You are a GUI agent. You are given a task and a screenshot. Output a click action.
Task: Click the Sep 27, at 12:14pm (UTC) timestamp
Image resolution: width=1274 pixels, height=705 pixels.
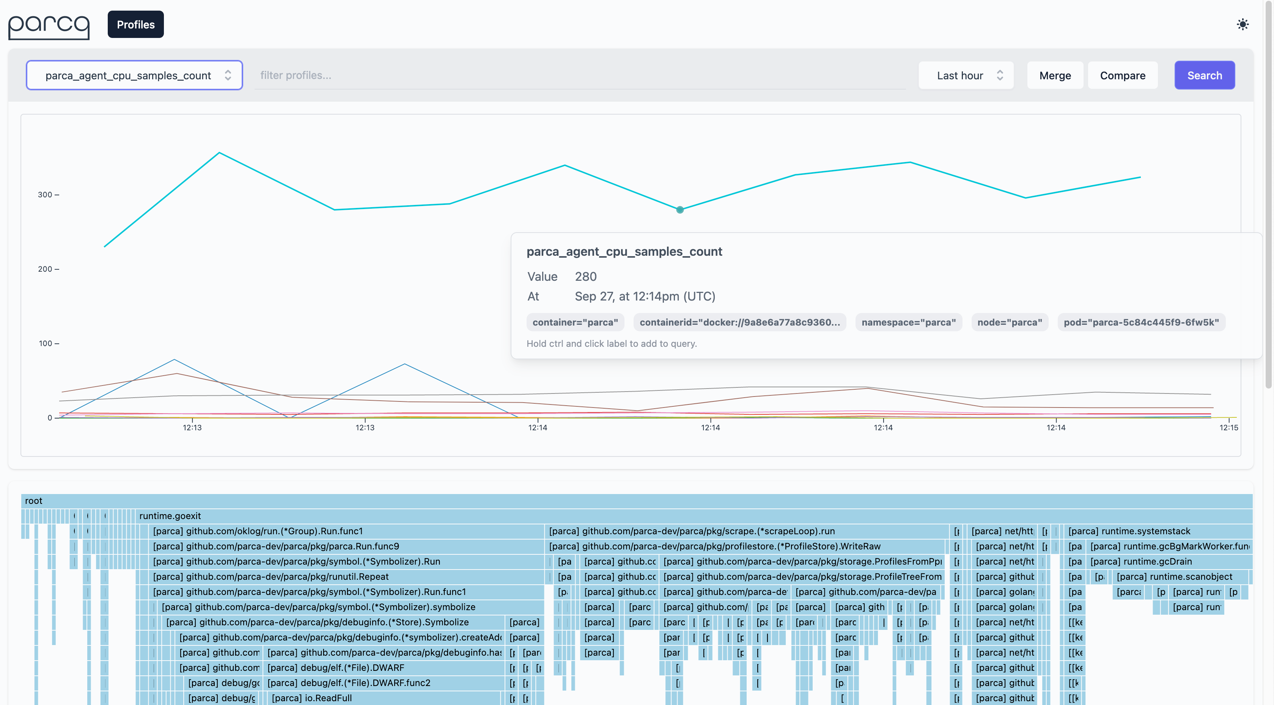[645, 296]
